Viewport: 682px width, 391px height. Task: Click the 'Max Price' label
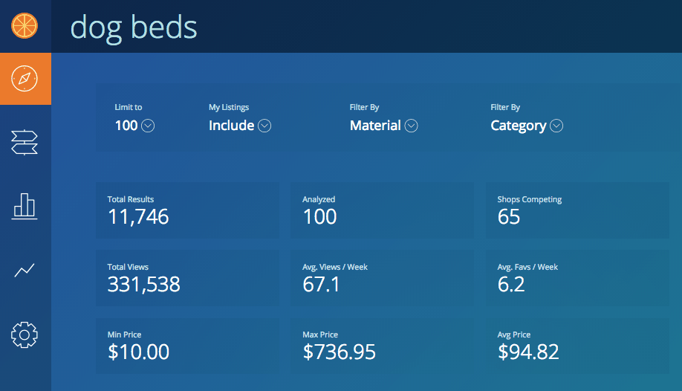pos(320,335)
